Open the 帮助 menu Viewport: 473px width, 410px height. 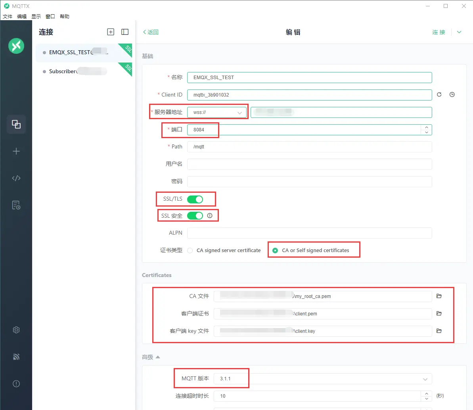click(x=65, y=16)
